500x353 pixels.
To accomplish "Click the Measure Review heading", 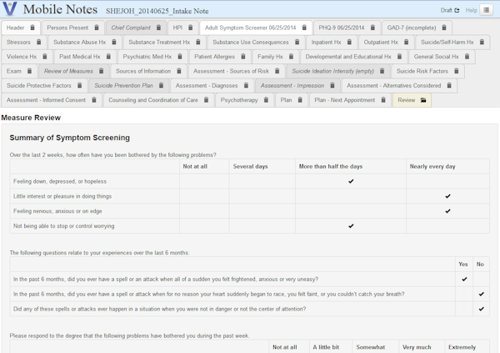I will [31, 118].
